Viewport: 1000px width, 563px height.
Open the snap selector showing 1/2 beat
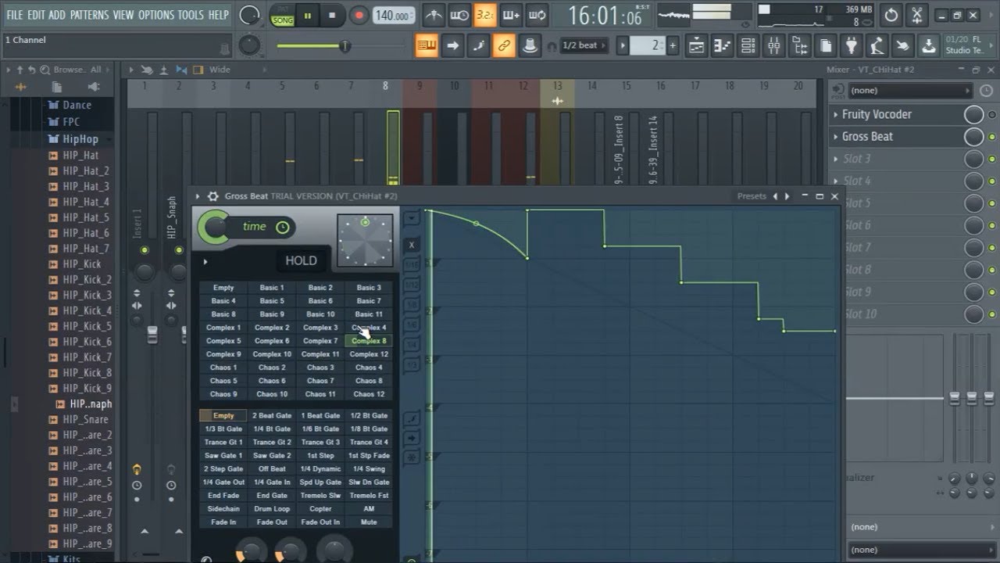pos(585,45)
